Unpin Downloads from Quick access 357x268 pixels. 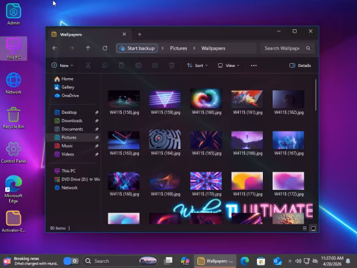(x=97, y=121)
